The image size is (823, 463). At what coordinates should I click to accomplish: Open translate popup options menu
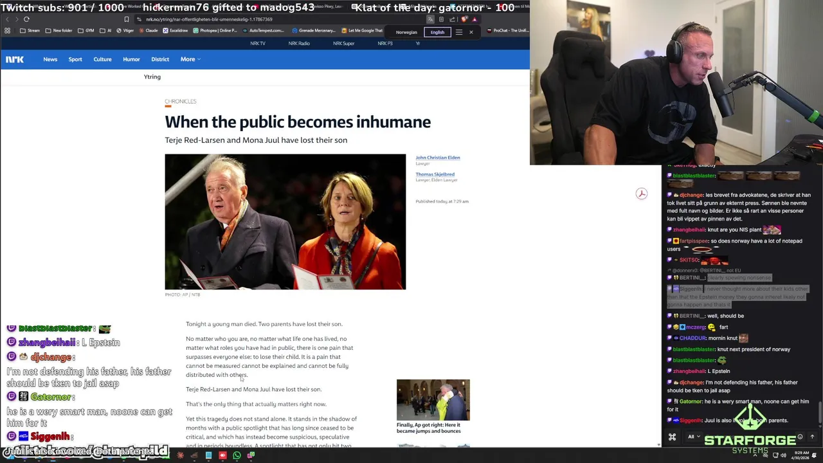459,32
